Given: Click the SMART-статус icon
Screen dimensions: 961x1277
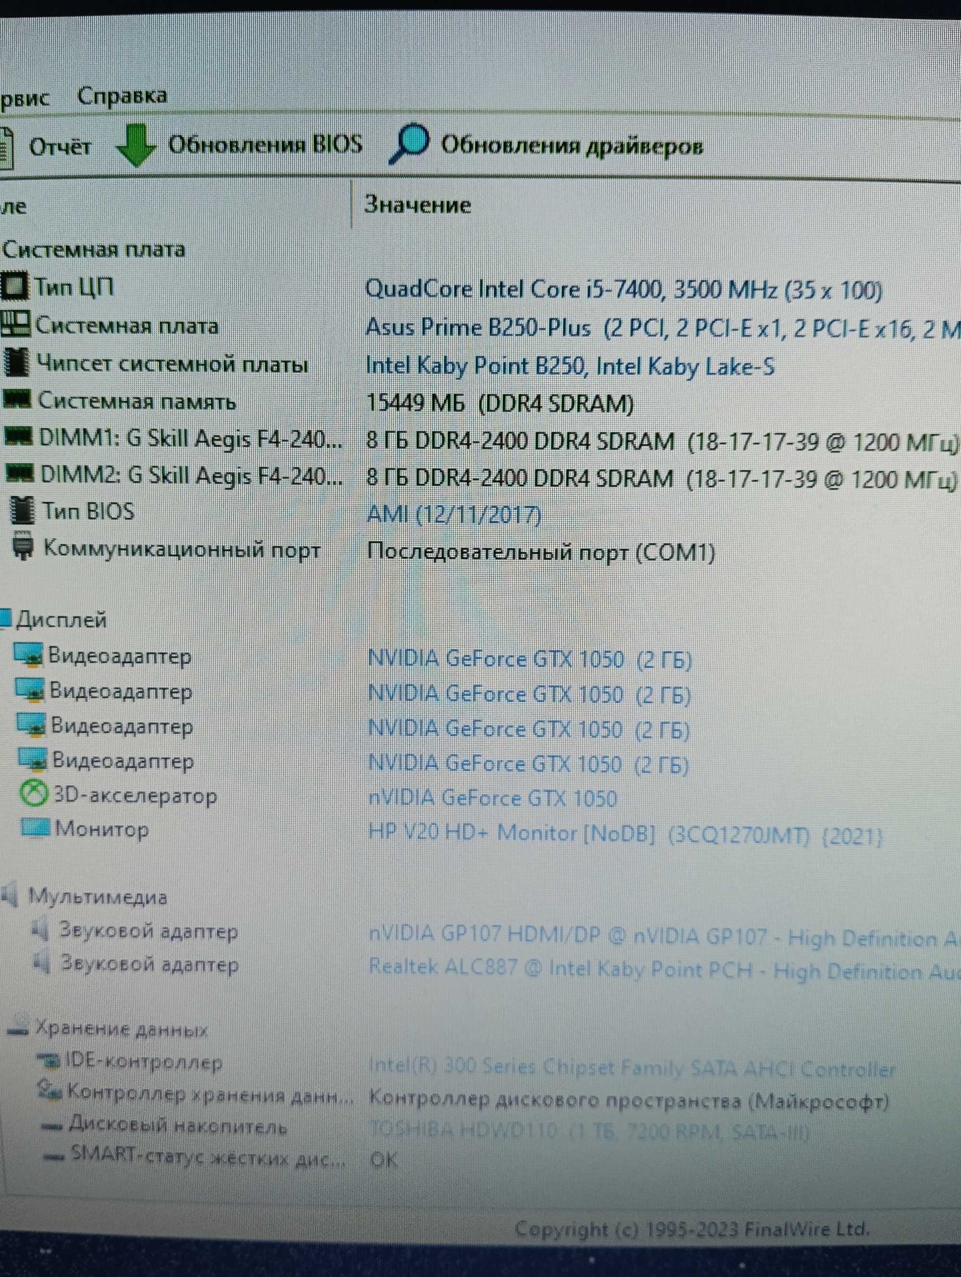Looking at the screenshot, I should [x=54, y=1156].
